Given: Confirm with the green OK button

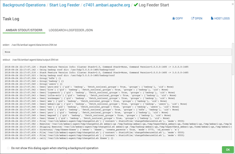Looking at the screenshot, I should 228,150.
